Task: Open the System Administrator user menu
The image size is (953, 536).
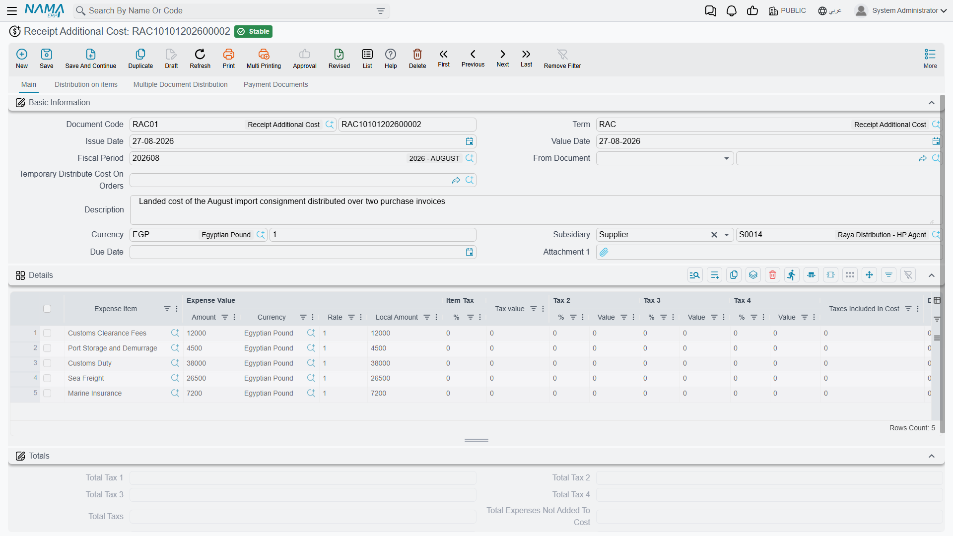Action: [901, 11]
